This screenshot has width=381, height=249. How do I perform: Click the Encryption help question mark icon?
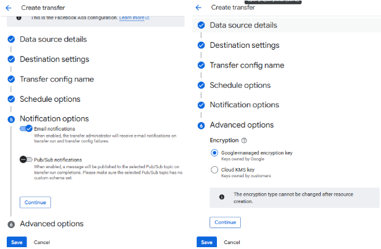tap(244, 140)
